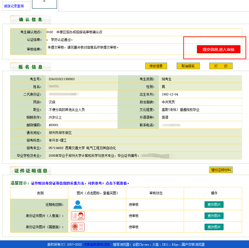
Task: Click the 考生号 value 2241010211300001
Action: coord(62,79)
